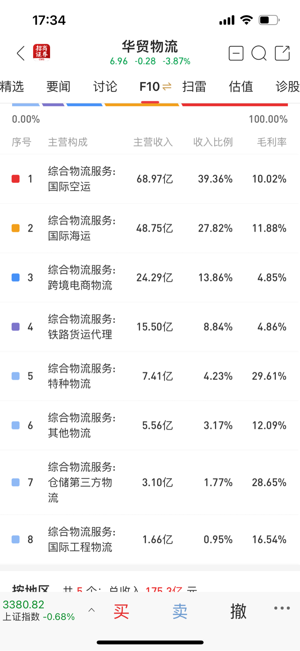Click the purple swatch for 铁路货运代理
Image resolution: width=300 pixels, height=651 pixels.
point(16,327)
